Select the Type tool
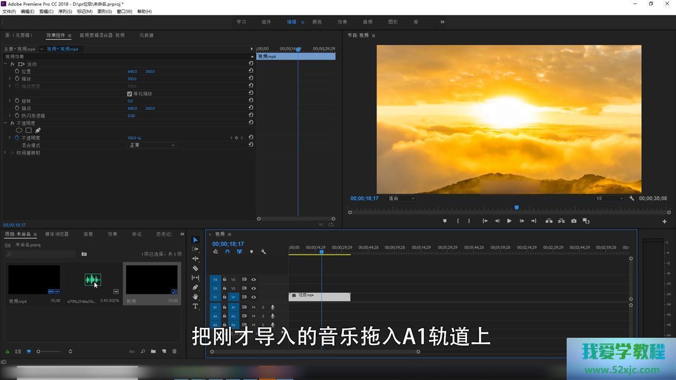Viewport: 676px width, 380px height. click(195, 306)
